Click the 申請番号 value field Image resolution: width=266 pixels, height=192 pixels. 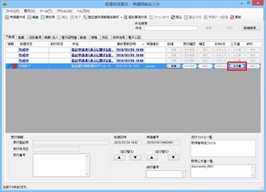(163, 143)
